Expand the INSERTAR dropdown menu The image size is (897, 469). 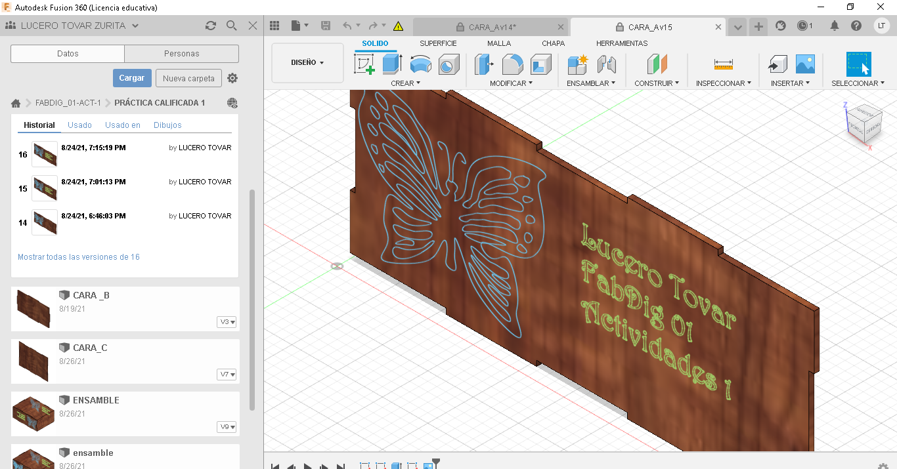tap(790, 83)
